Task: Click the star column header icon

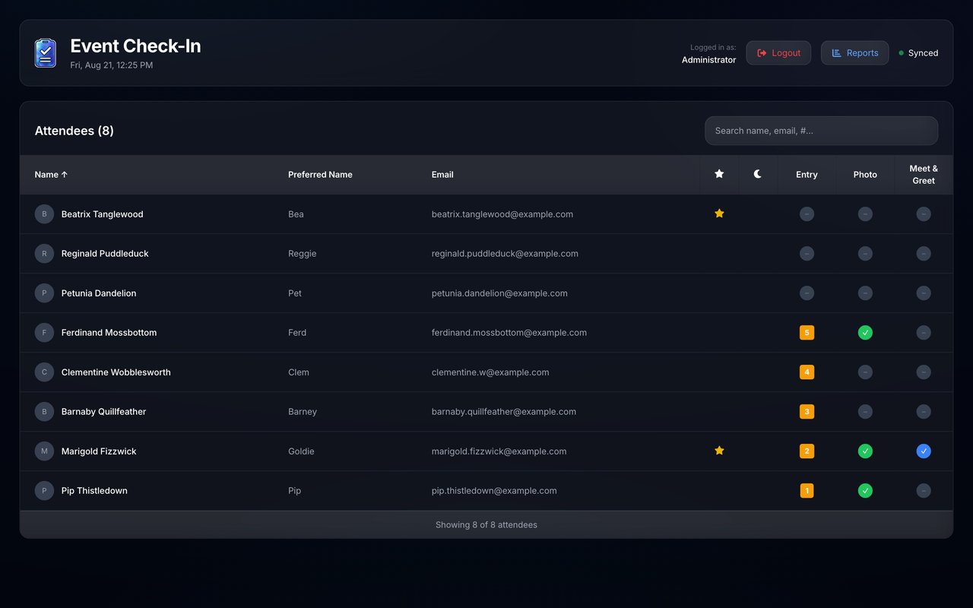Action: 719,174
